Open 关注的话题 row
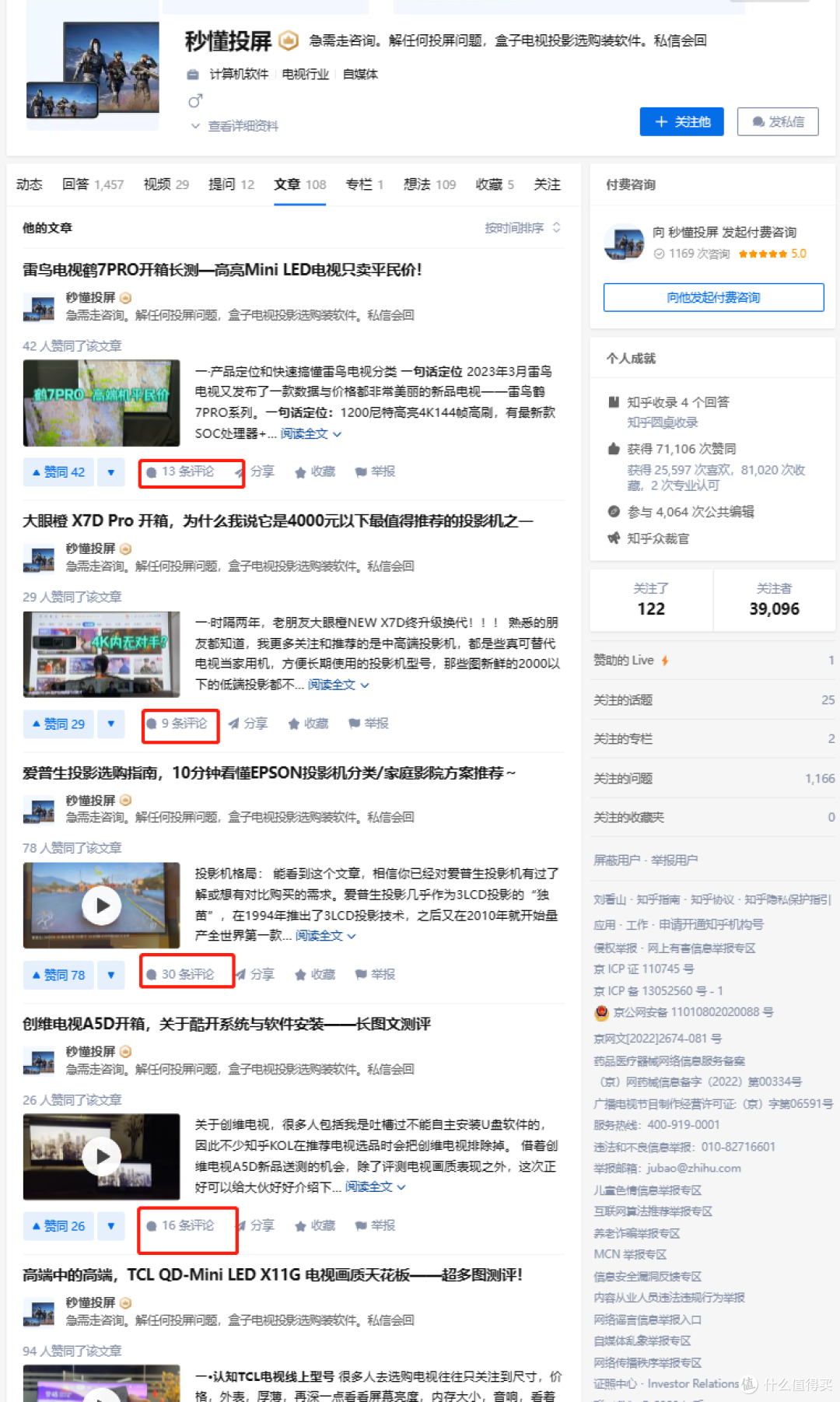This screenshot has height=1402, width=840. [x=713, y=700]
